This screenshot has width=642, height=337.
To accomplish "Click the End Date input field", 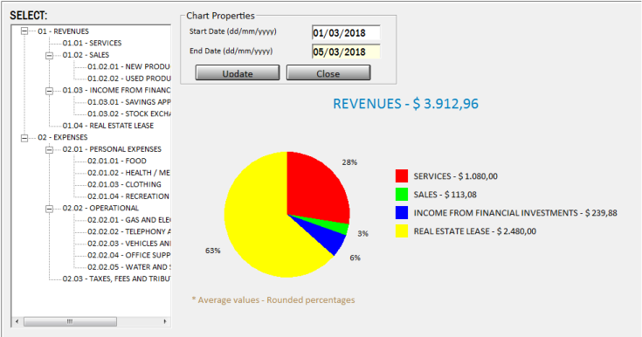I will [x=346, y=52].
